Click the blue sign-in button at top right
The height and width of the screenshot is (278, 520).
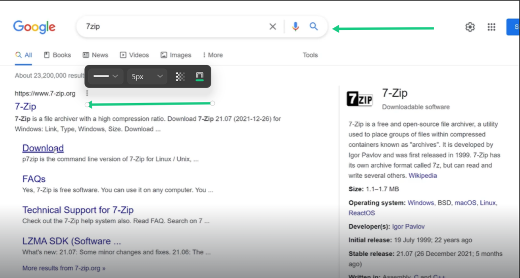513,27
